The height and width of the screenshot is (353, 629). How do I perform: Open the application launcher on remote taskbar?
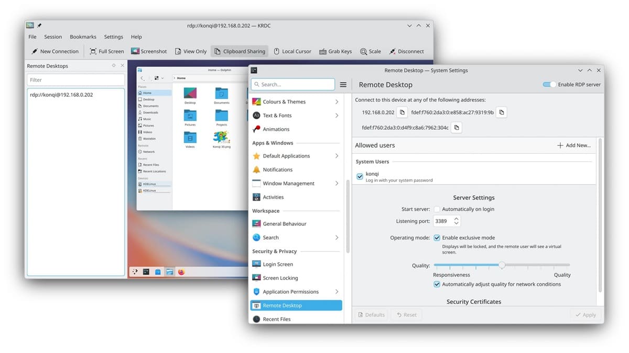[135, 272]
